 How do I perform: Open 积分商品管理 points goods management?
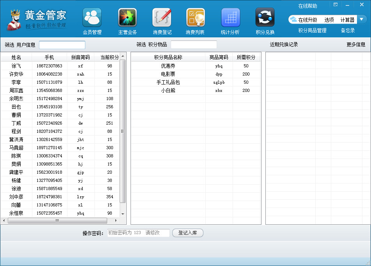[x=312, y=30]
